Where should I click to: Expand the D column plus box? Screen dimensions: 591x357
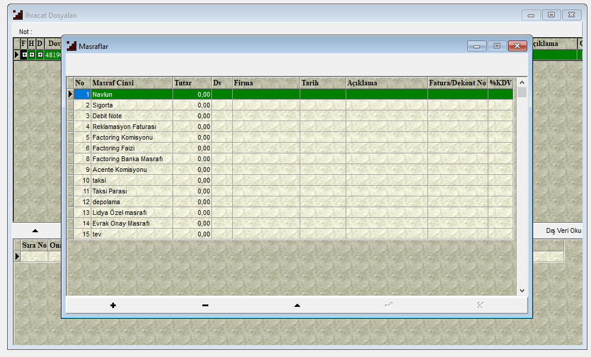point(40,55)
